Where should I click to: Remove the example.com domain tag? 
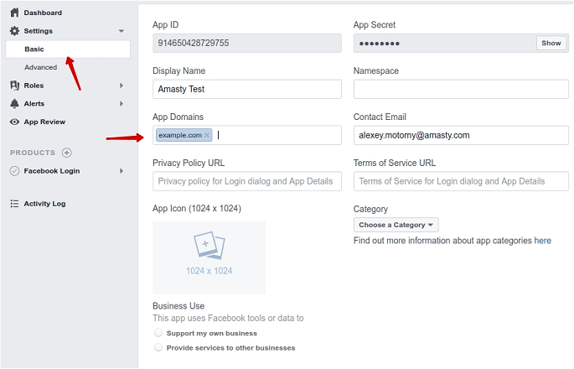coord(207,135)
